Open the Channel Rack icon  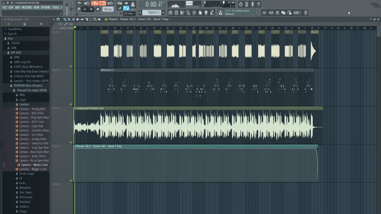click(177, 13)
